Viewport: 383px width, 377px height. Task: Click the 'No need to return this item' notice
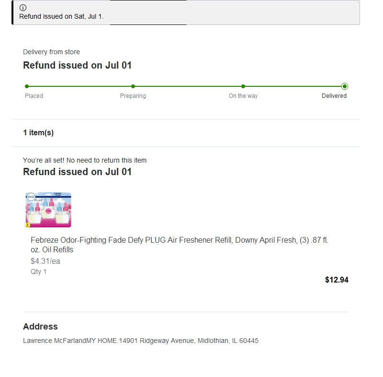[x=85, y=160]
